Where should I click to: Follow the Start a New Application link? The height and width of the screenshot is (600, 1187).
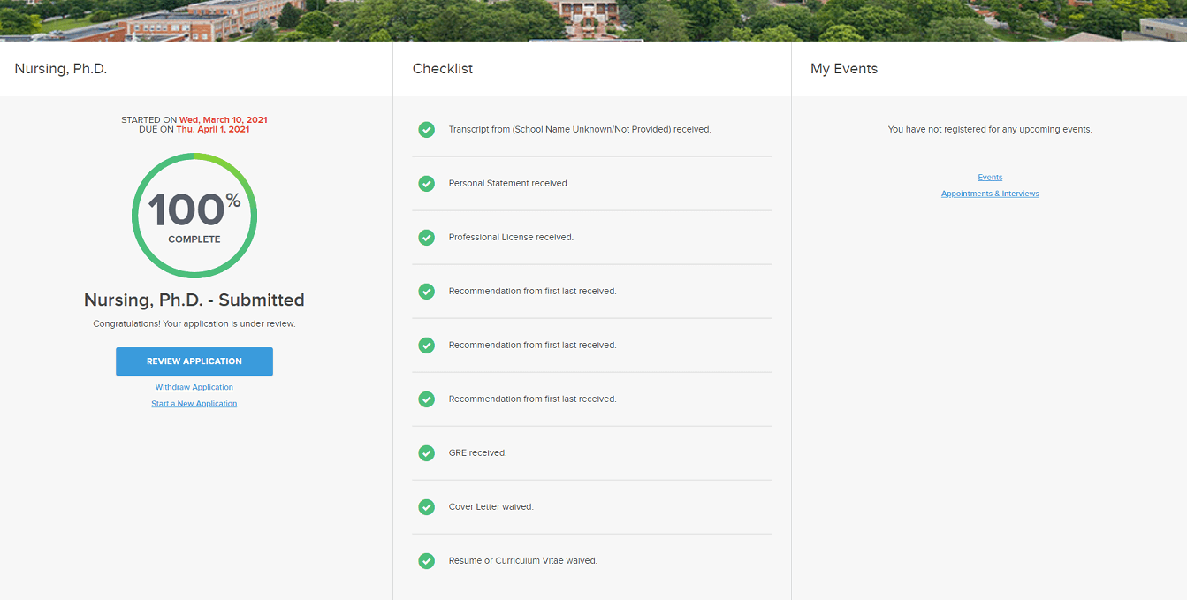pyautogui.click(x=194, y=404)
